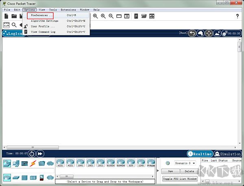Pick the 2911 router device
This screenshot has height=186, width=244.
pyautogui.click(x=100, y=163)
